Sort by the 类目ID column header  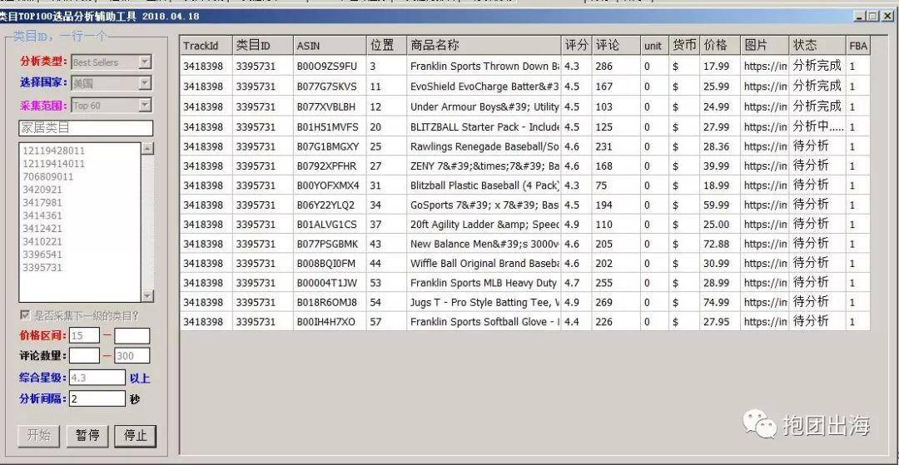click(x=262, y=46)
